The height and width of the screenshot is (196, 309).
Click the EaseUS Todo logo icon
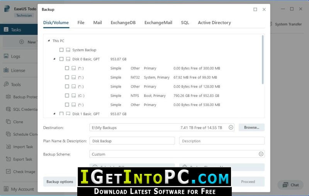point(7,8)
